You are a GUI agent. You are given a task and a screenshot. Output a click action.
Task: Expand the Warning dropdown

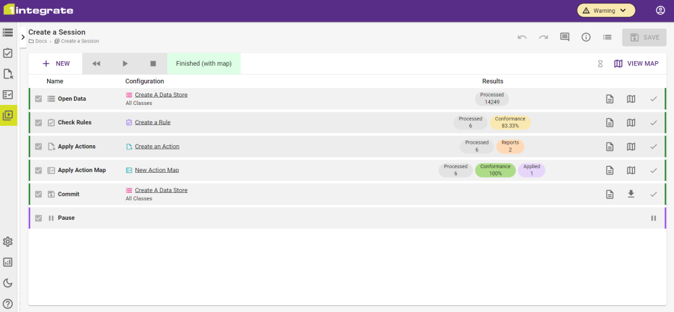pyautogui.click(x=605, y=11)
